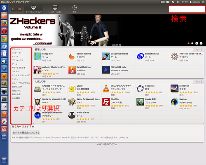The height and width of the screenshot is (165, 206).
Task: Open Battle for Wesnoth (1.10) title
Action: [x=54, y=99]
